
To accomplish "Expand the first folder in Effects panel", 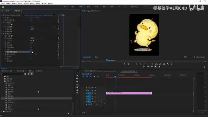I will pos(3,77).
